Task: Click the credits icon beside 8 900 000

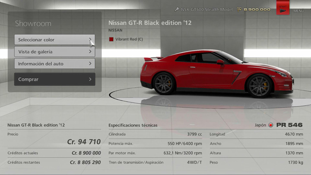Action: point(241,9)
